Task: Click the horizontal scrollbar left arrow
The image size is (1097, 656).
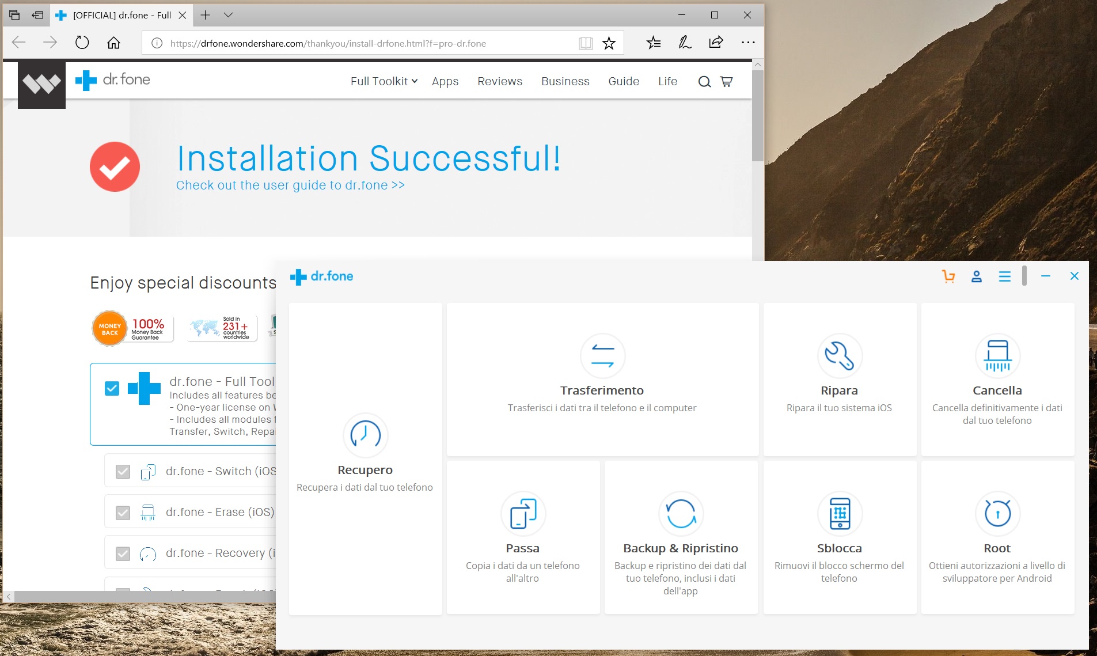Action: (x=9, y=597)
